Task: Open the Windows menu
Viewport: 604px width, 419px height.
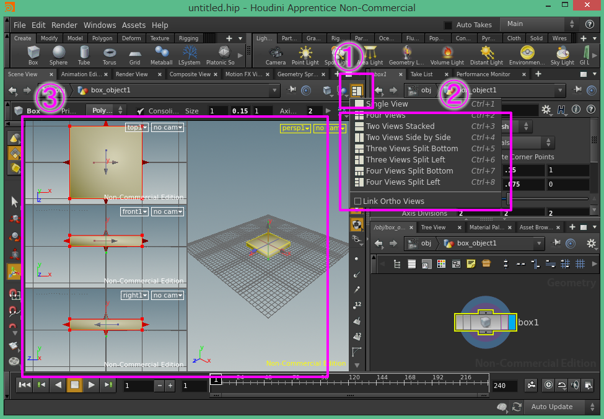Action: point(100,25)
